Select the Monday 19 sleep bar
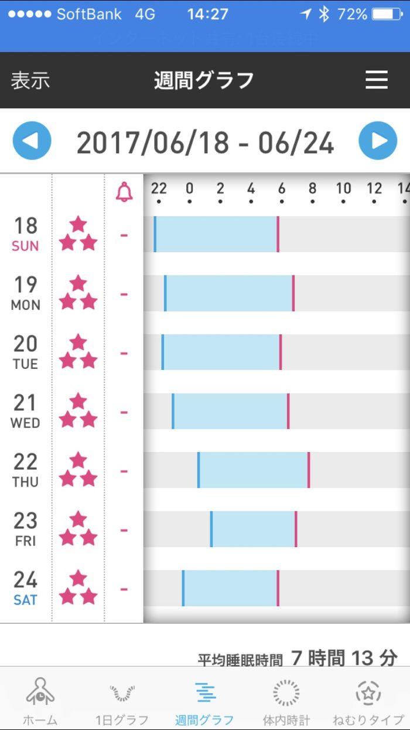 pos(229,293)
